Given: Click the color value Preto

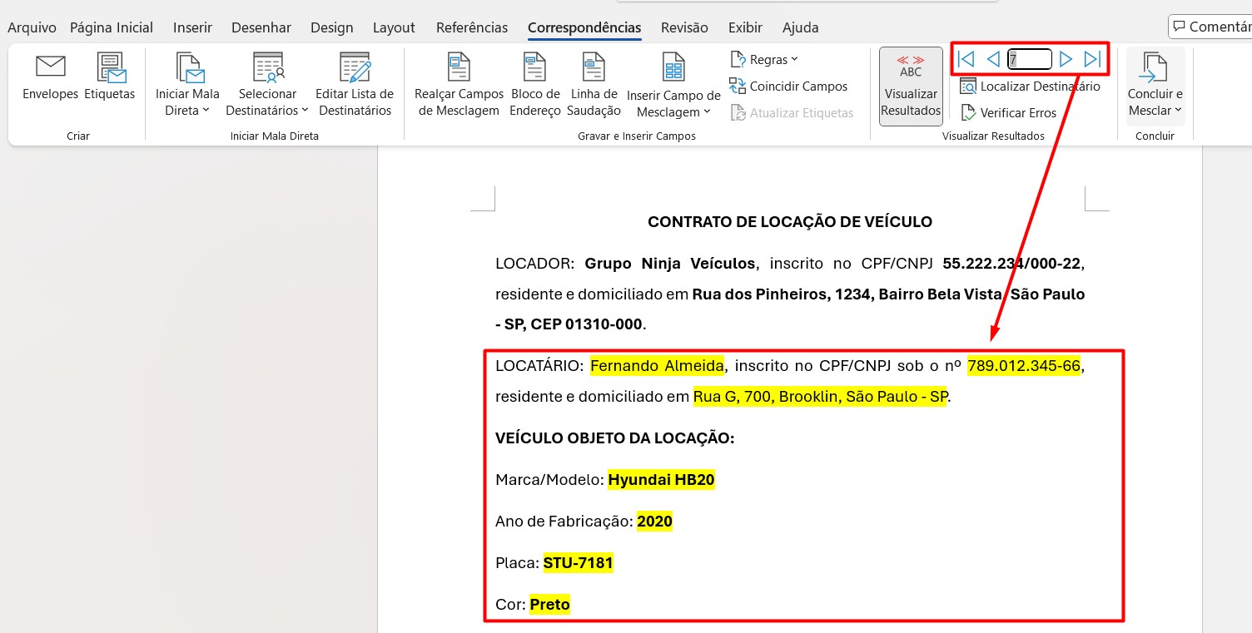Looking at the screenshot, I should (x=549, y=605).
